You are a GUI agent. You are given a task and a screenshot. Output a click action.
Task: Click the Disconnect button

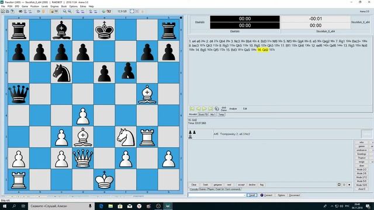[295, 195]
